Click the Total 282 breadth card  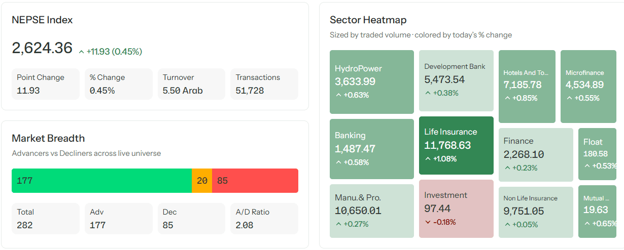pos(46,219)
